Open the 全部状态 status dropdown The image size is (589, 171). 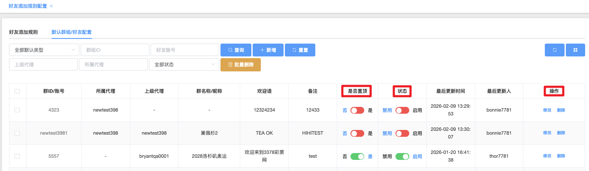[184, 65]
